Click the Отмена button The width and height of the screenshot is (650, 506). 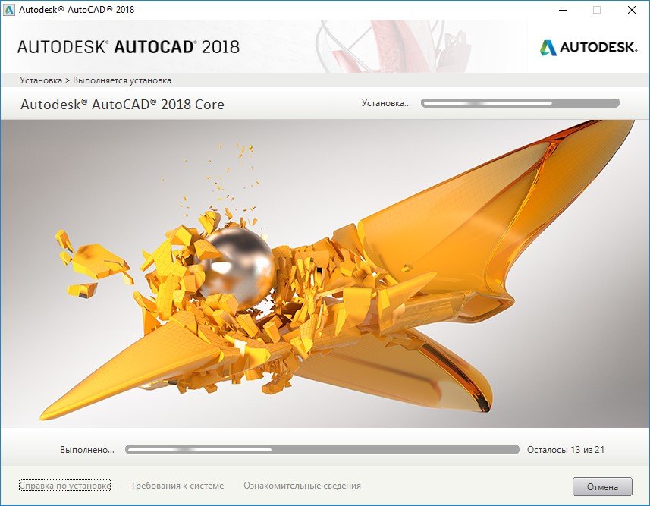[x=602, y=486]
